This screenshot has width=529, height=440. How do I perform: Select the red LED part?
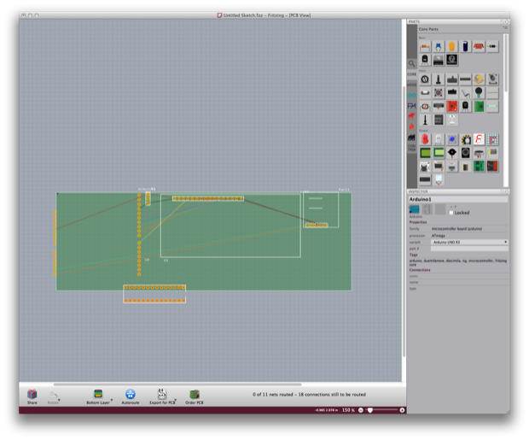tap(425, 139)
